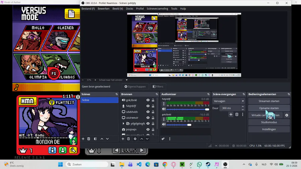This screenshot has width=301, height=169.
Task: Open advanced audio properties gears icon
Action: [x=163, y=139]
